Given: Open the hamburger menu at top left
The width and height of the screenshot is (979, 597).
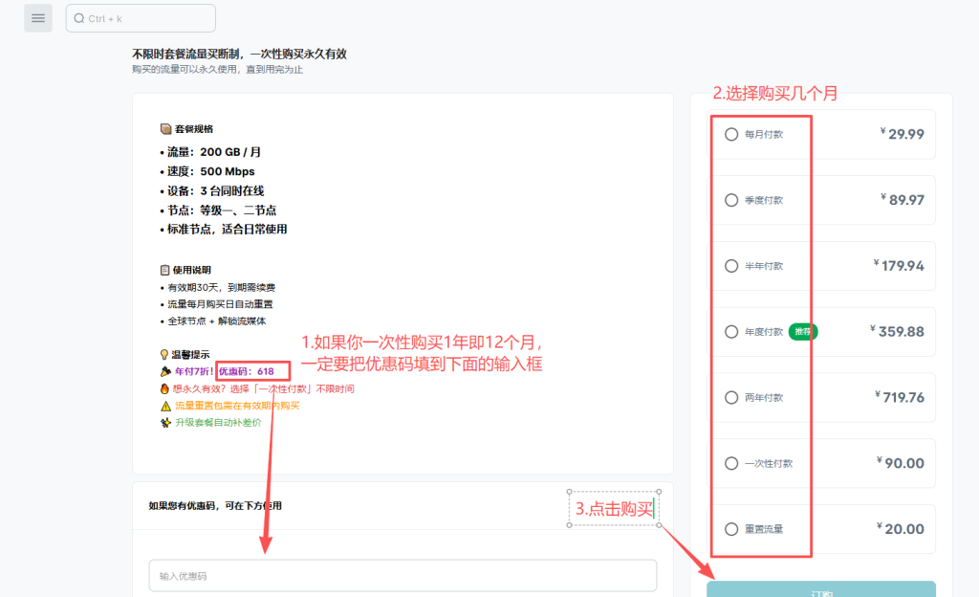Looking at the screenshot, I should 38,18.
